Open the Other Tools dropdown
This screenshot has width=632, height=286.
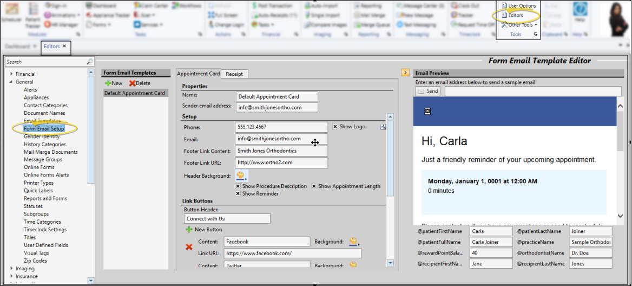[x=519, y=25]
